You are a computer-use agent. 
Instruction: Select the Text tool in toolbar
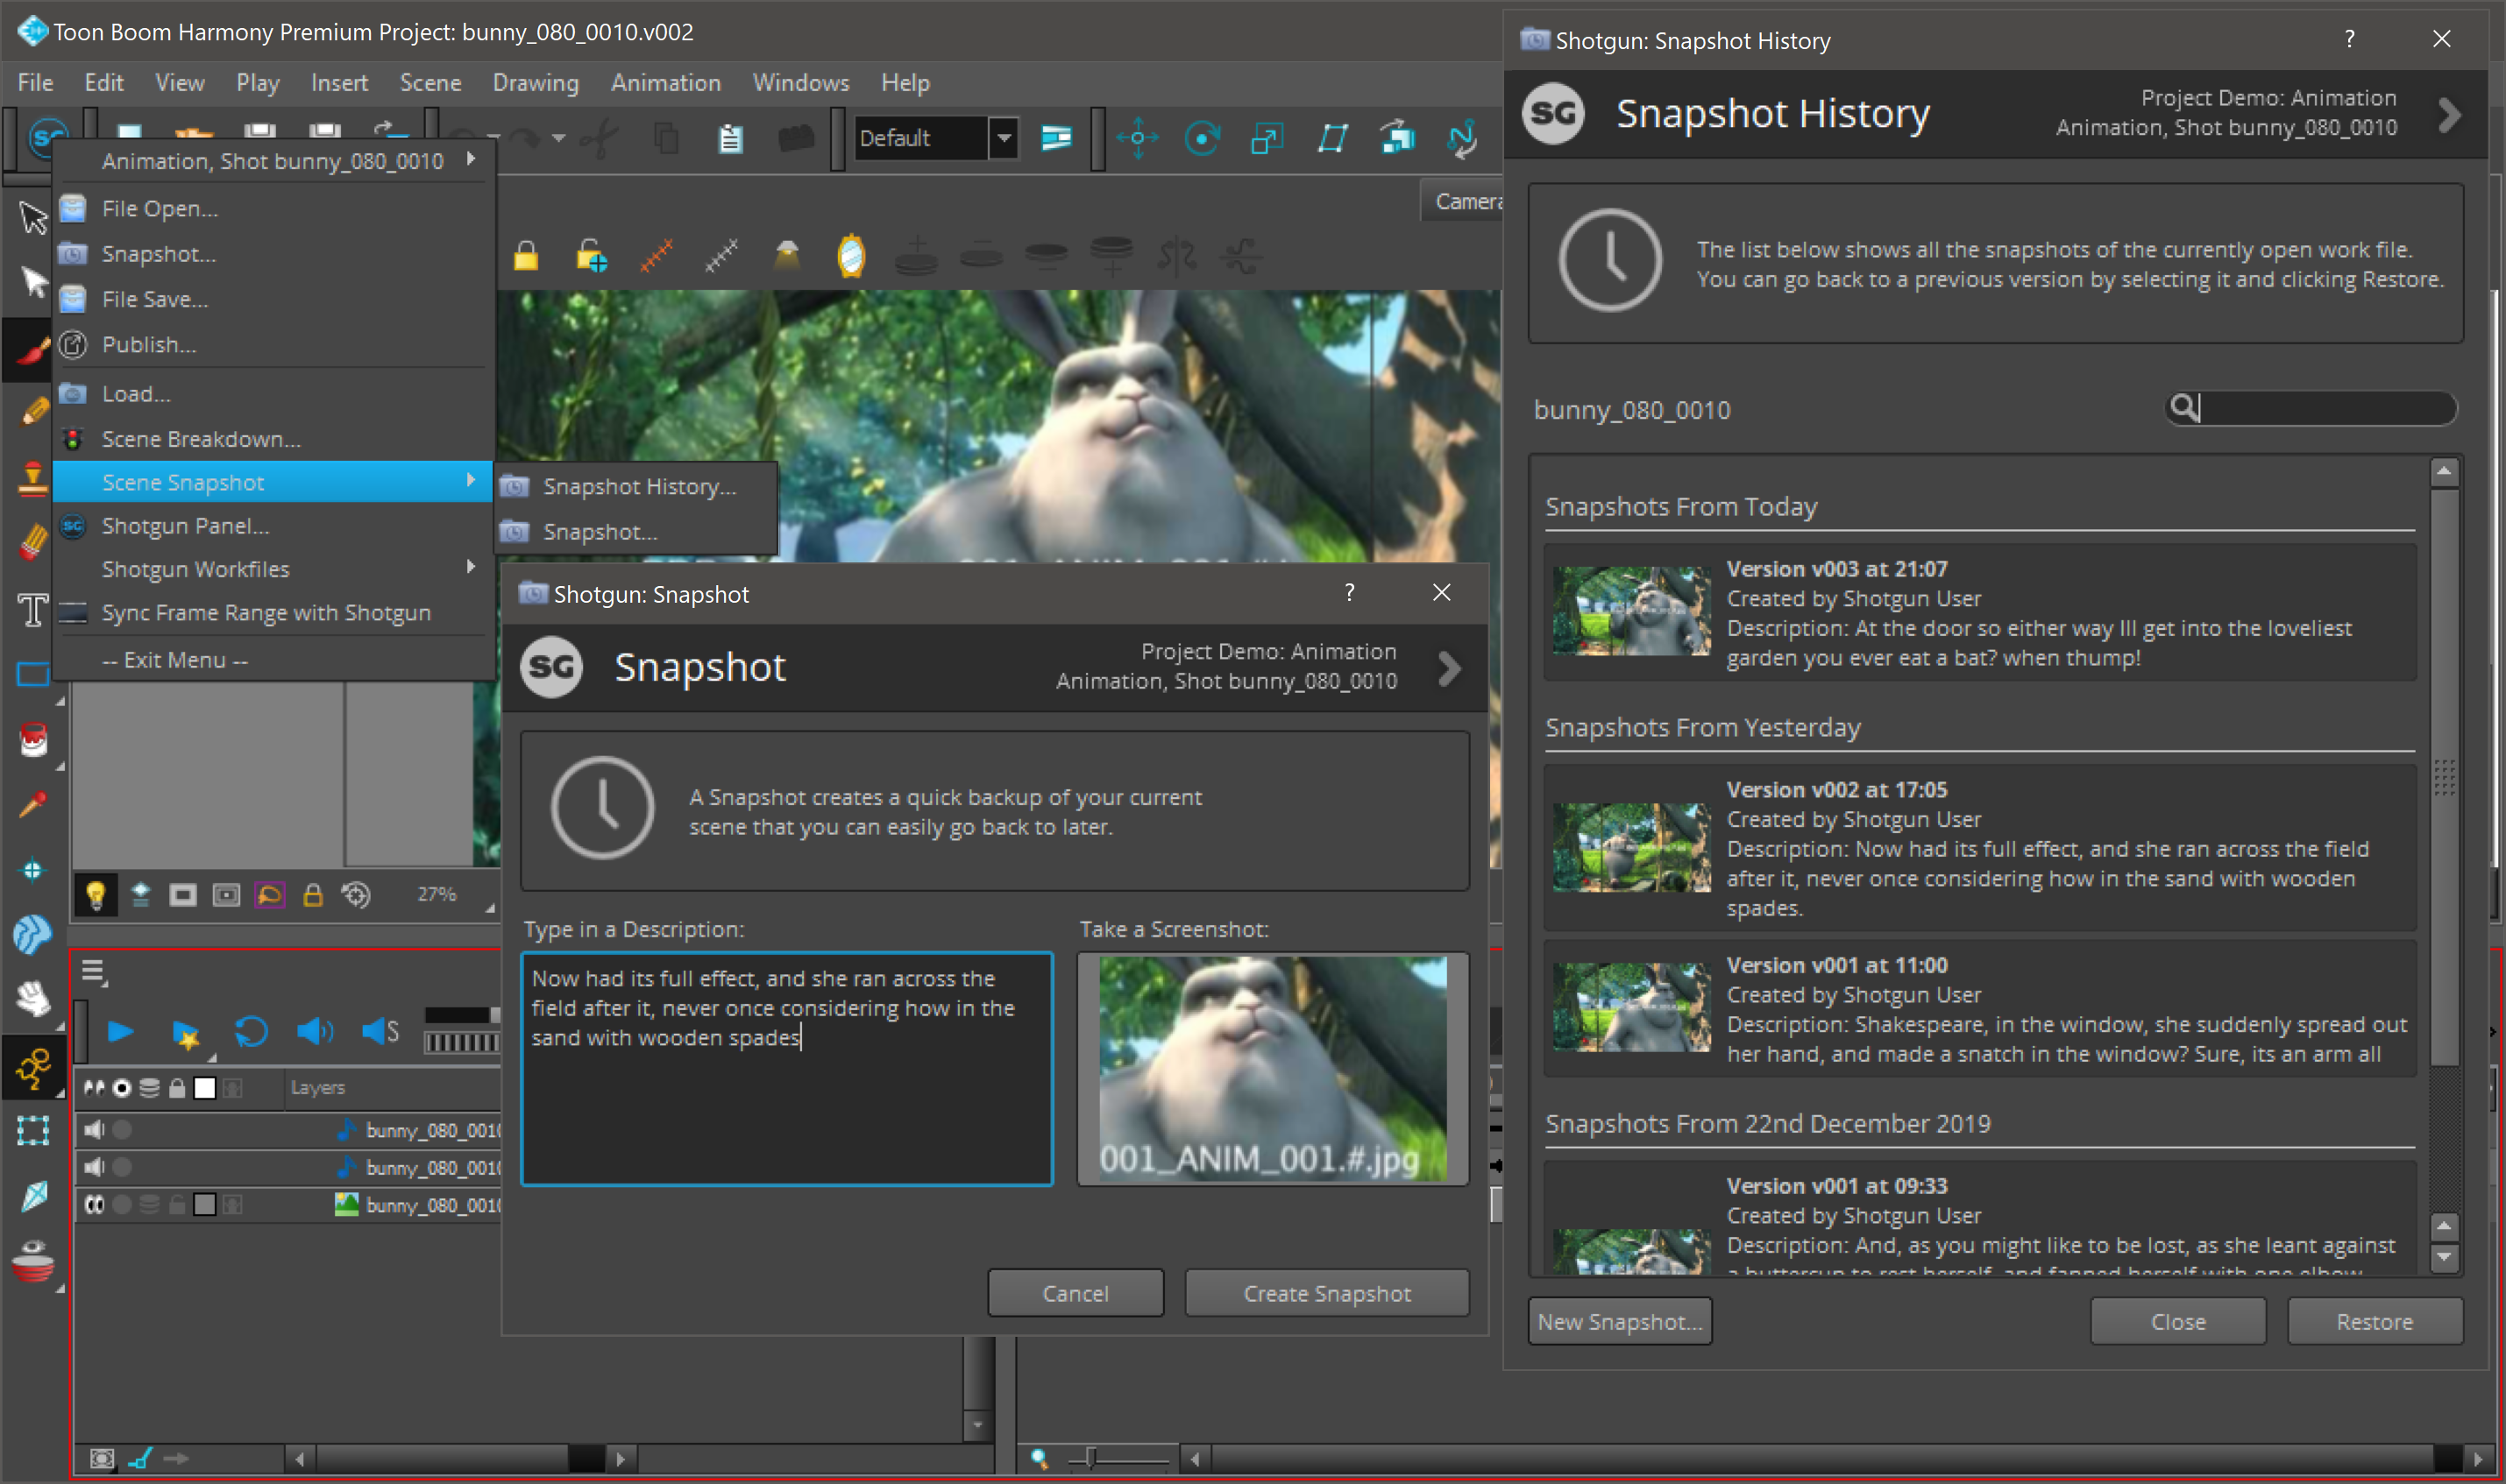33,609
